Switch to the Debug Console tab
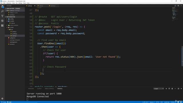This screenshot has height=103, width=183. [49, 89]
